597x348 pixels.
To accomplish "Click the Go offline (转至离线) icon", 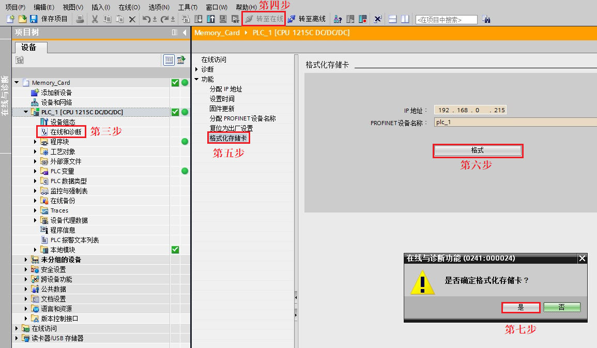I will (x=292, y=19).
